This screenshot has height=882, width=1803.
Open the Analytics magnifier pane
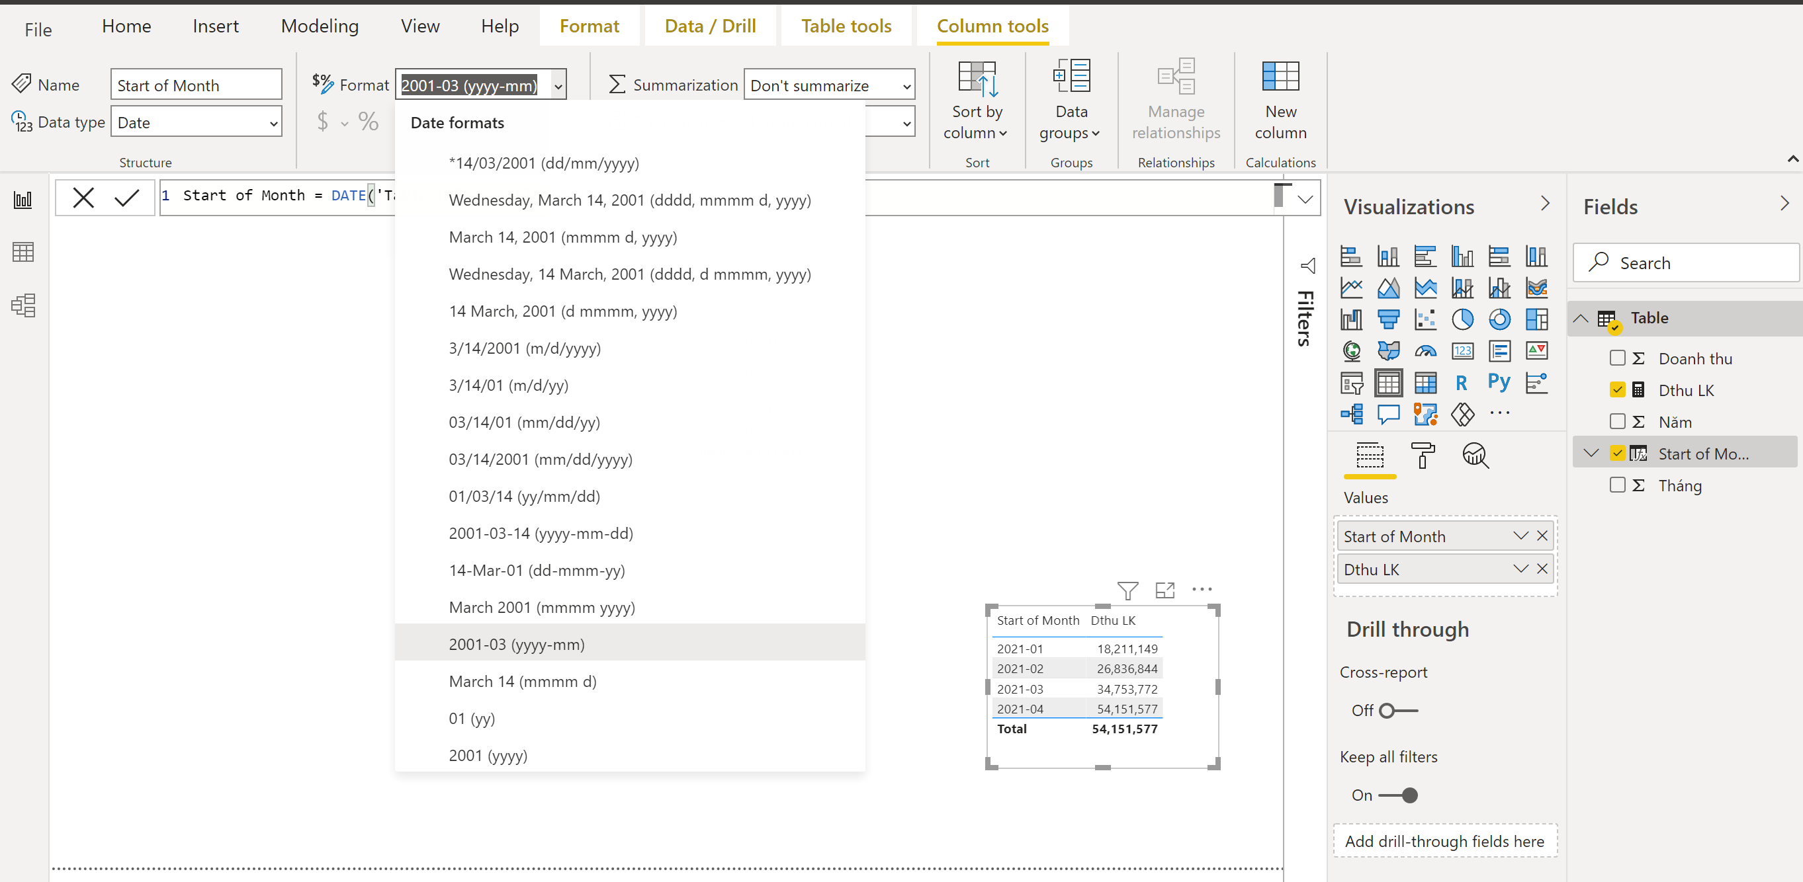1475,456
